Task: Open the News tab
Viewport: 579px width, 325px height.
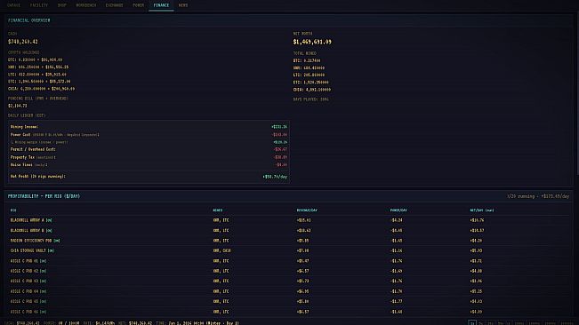Action: click(x=183, y=5)
